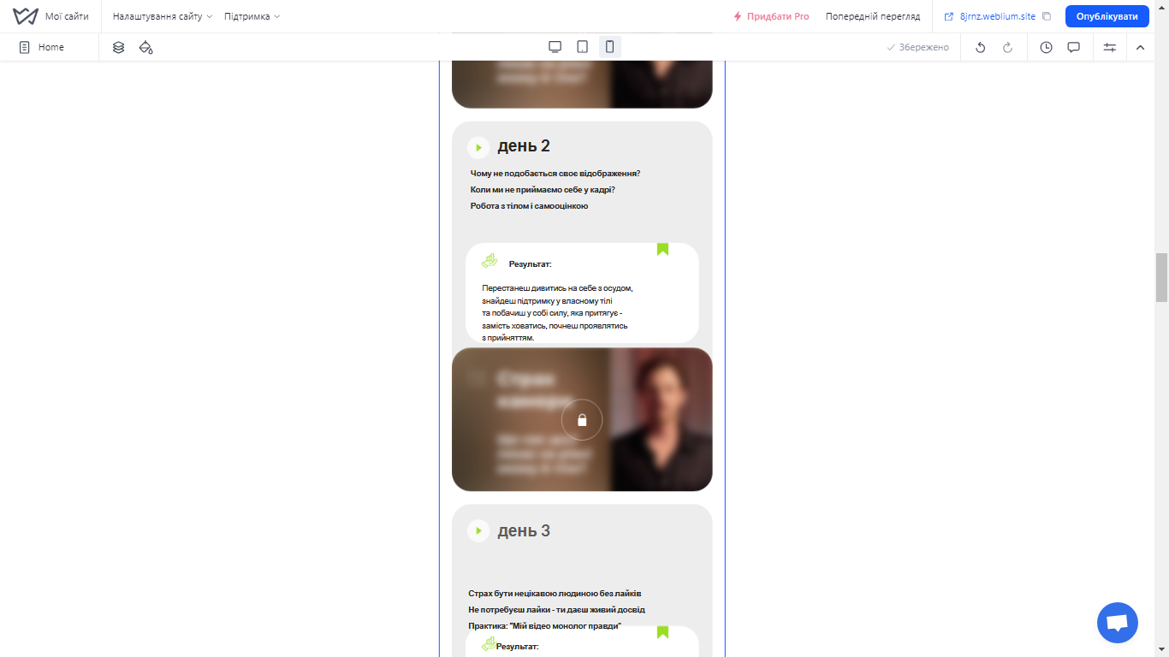Undo the last action
This screenshot has height=657, width=1169.
click(981, 47)
